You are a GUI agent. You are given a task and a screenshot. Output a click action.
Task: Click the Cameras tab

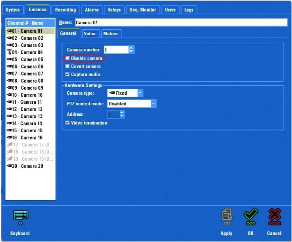(38, 9)
